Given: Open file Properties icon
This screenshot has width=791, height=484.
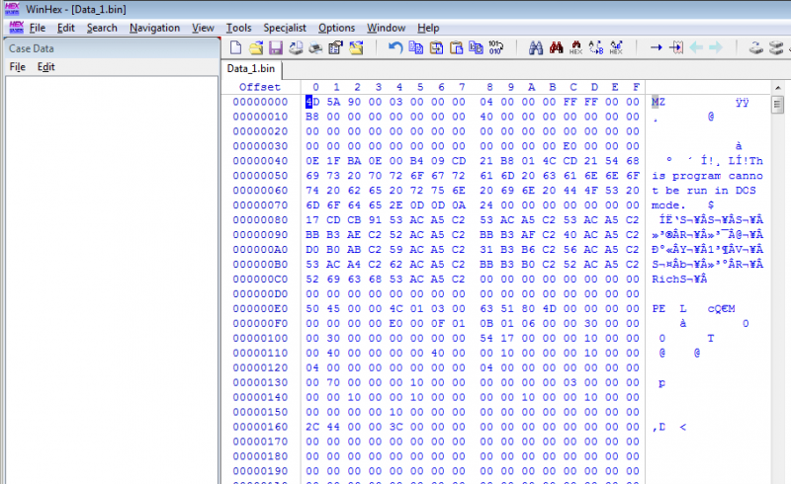Looking at the screenshot, I should click(335, 47).
